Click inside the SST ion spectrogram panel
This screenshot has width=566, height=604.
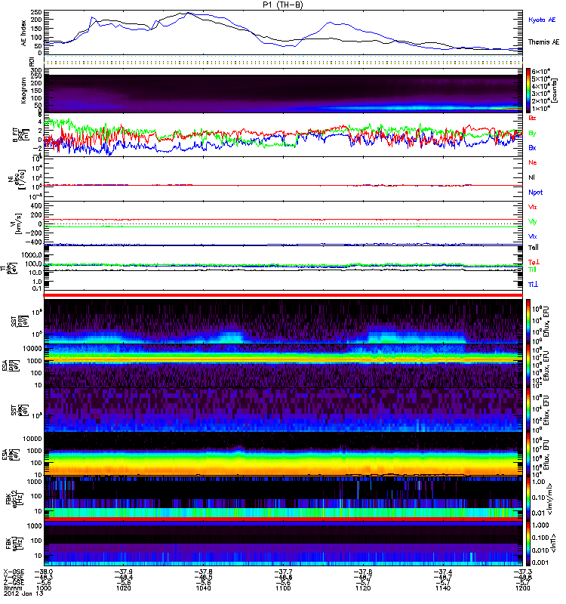click(x=283, y=322)
